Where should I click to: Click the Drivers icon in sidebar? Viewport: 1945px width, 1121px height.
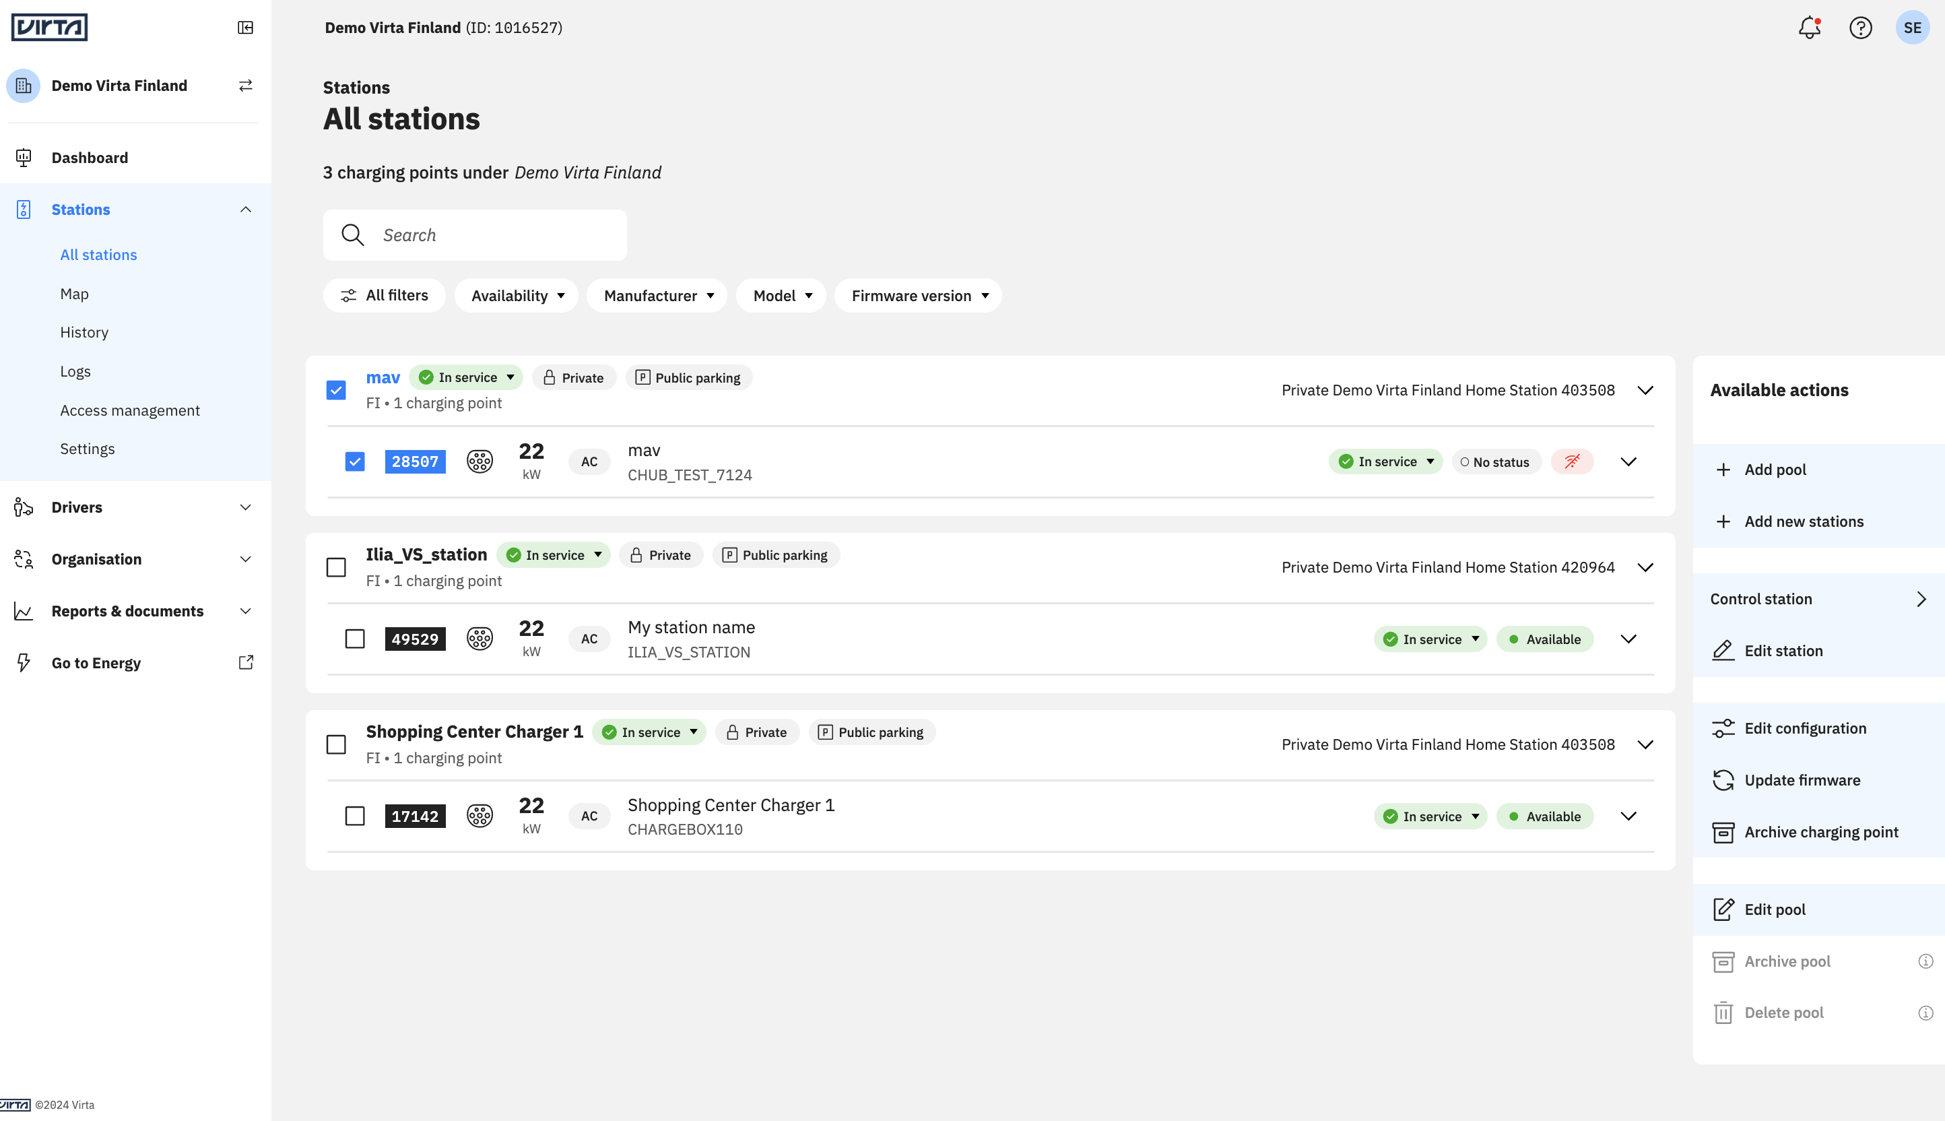click(23, 507)
